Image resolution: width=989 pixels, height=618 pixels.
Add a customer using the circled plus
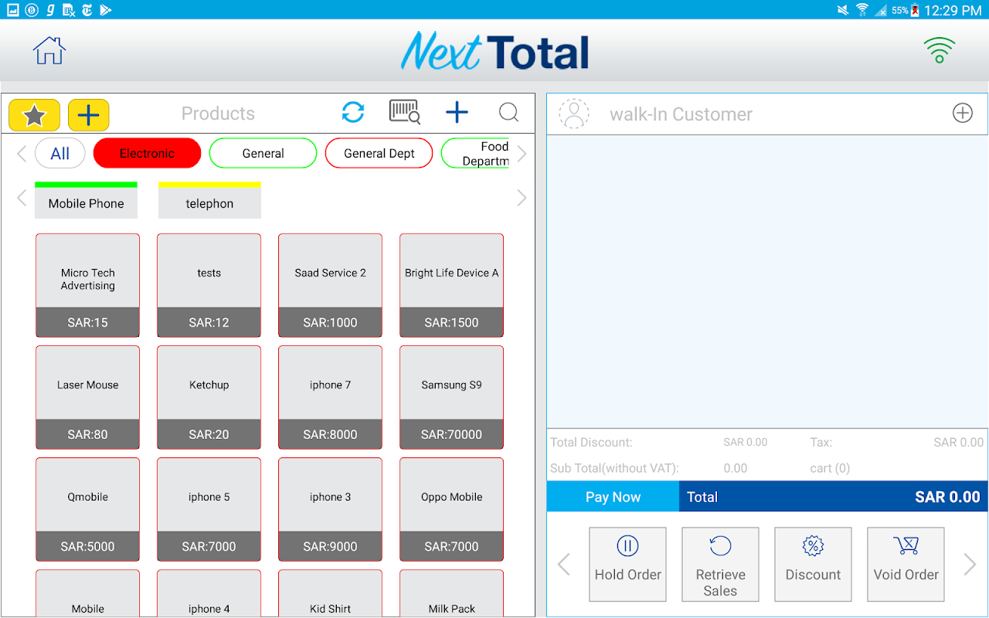click(x=962, y=114)
